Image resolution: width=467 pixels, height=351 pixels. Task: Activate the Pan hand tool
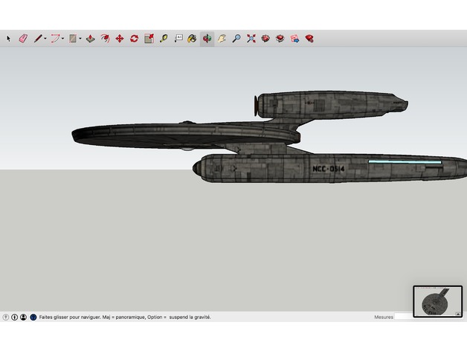[x=222, y=39]
